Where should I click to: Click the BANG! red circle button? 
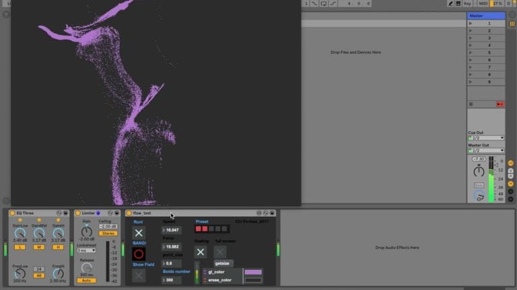pos(139,254)
